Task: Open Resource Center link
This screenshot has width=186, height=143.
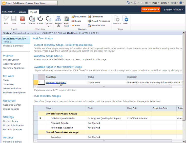Action: click(12, 105)
